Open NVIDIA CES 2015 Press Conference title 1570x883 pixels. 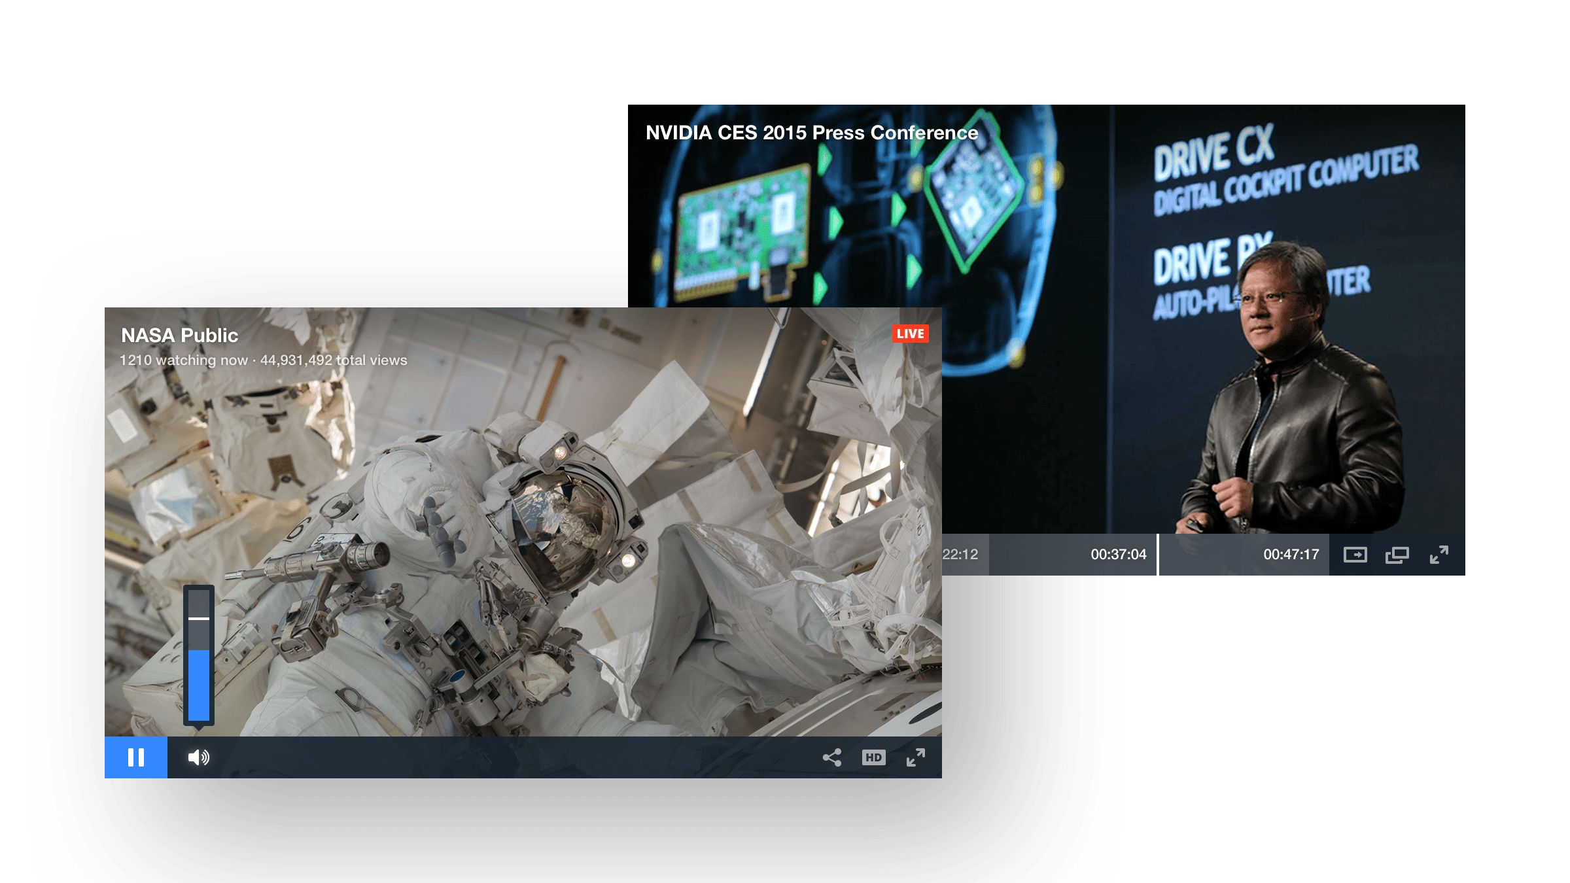point(811,133)
